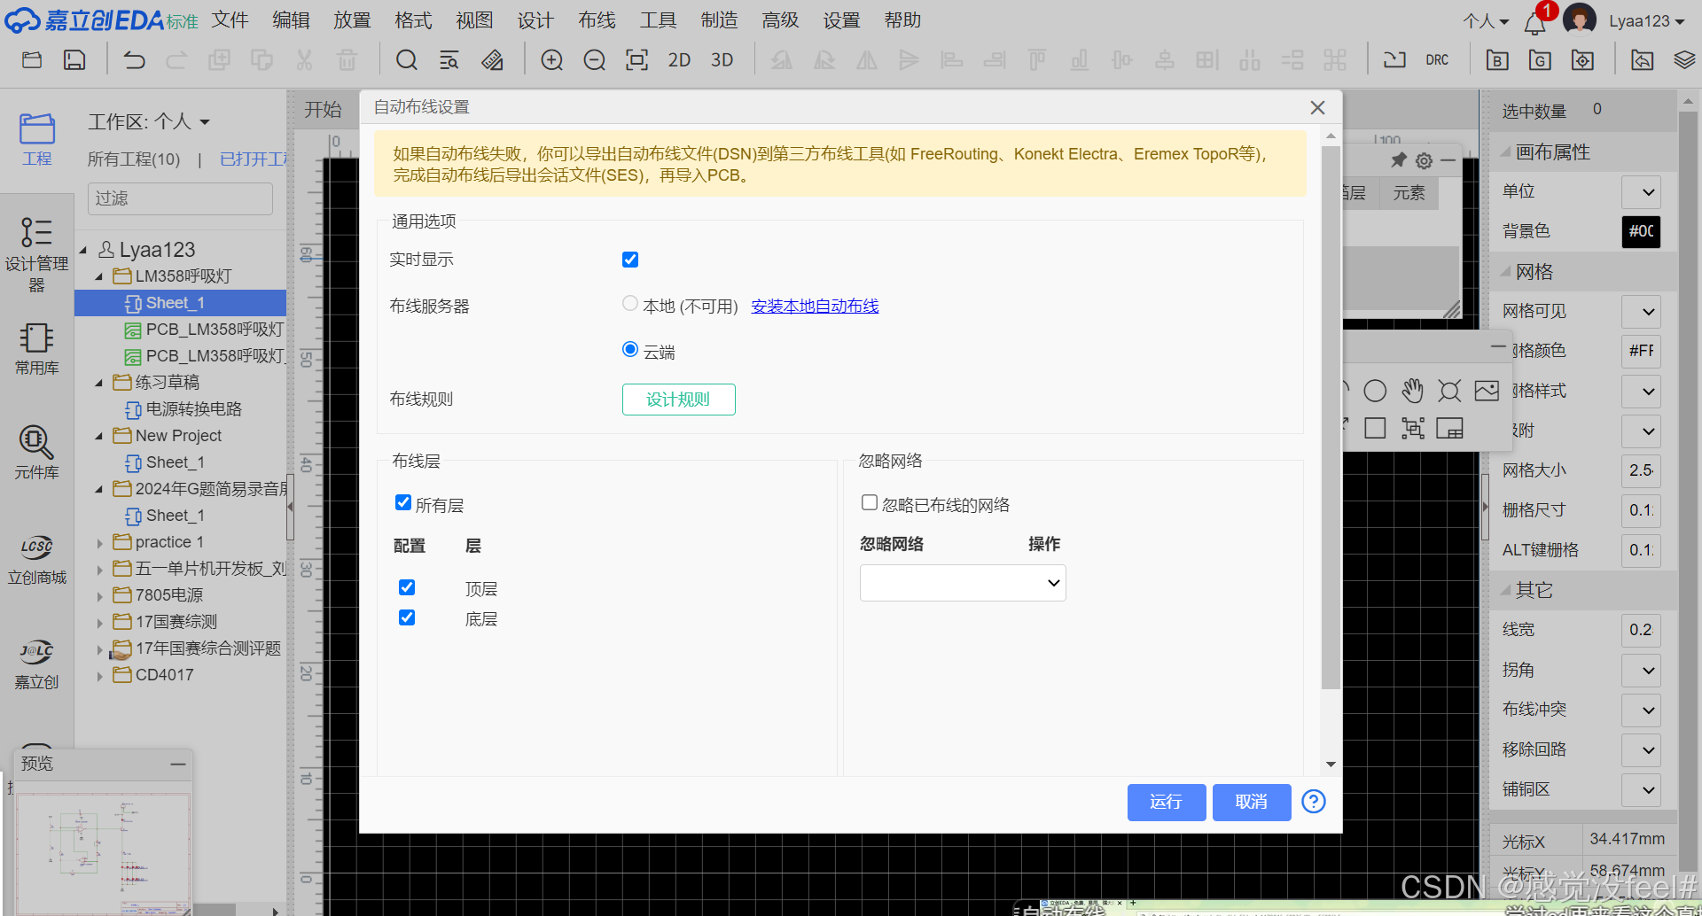Click the 网格大小 value field
Image resolution: width=1702 pixels, height=916 pixels.
tap(1641, 470)
